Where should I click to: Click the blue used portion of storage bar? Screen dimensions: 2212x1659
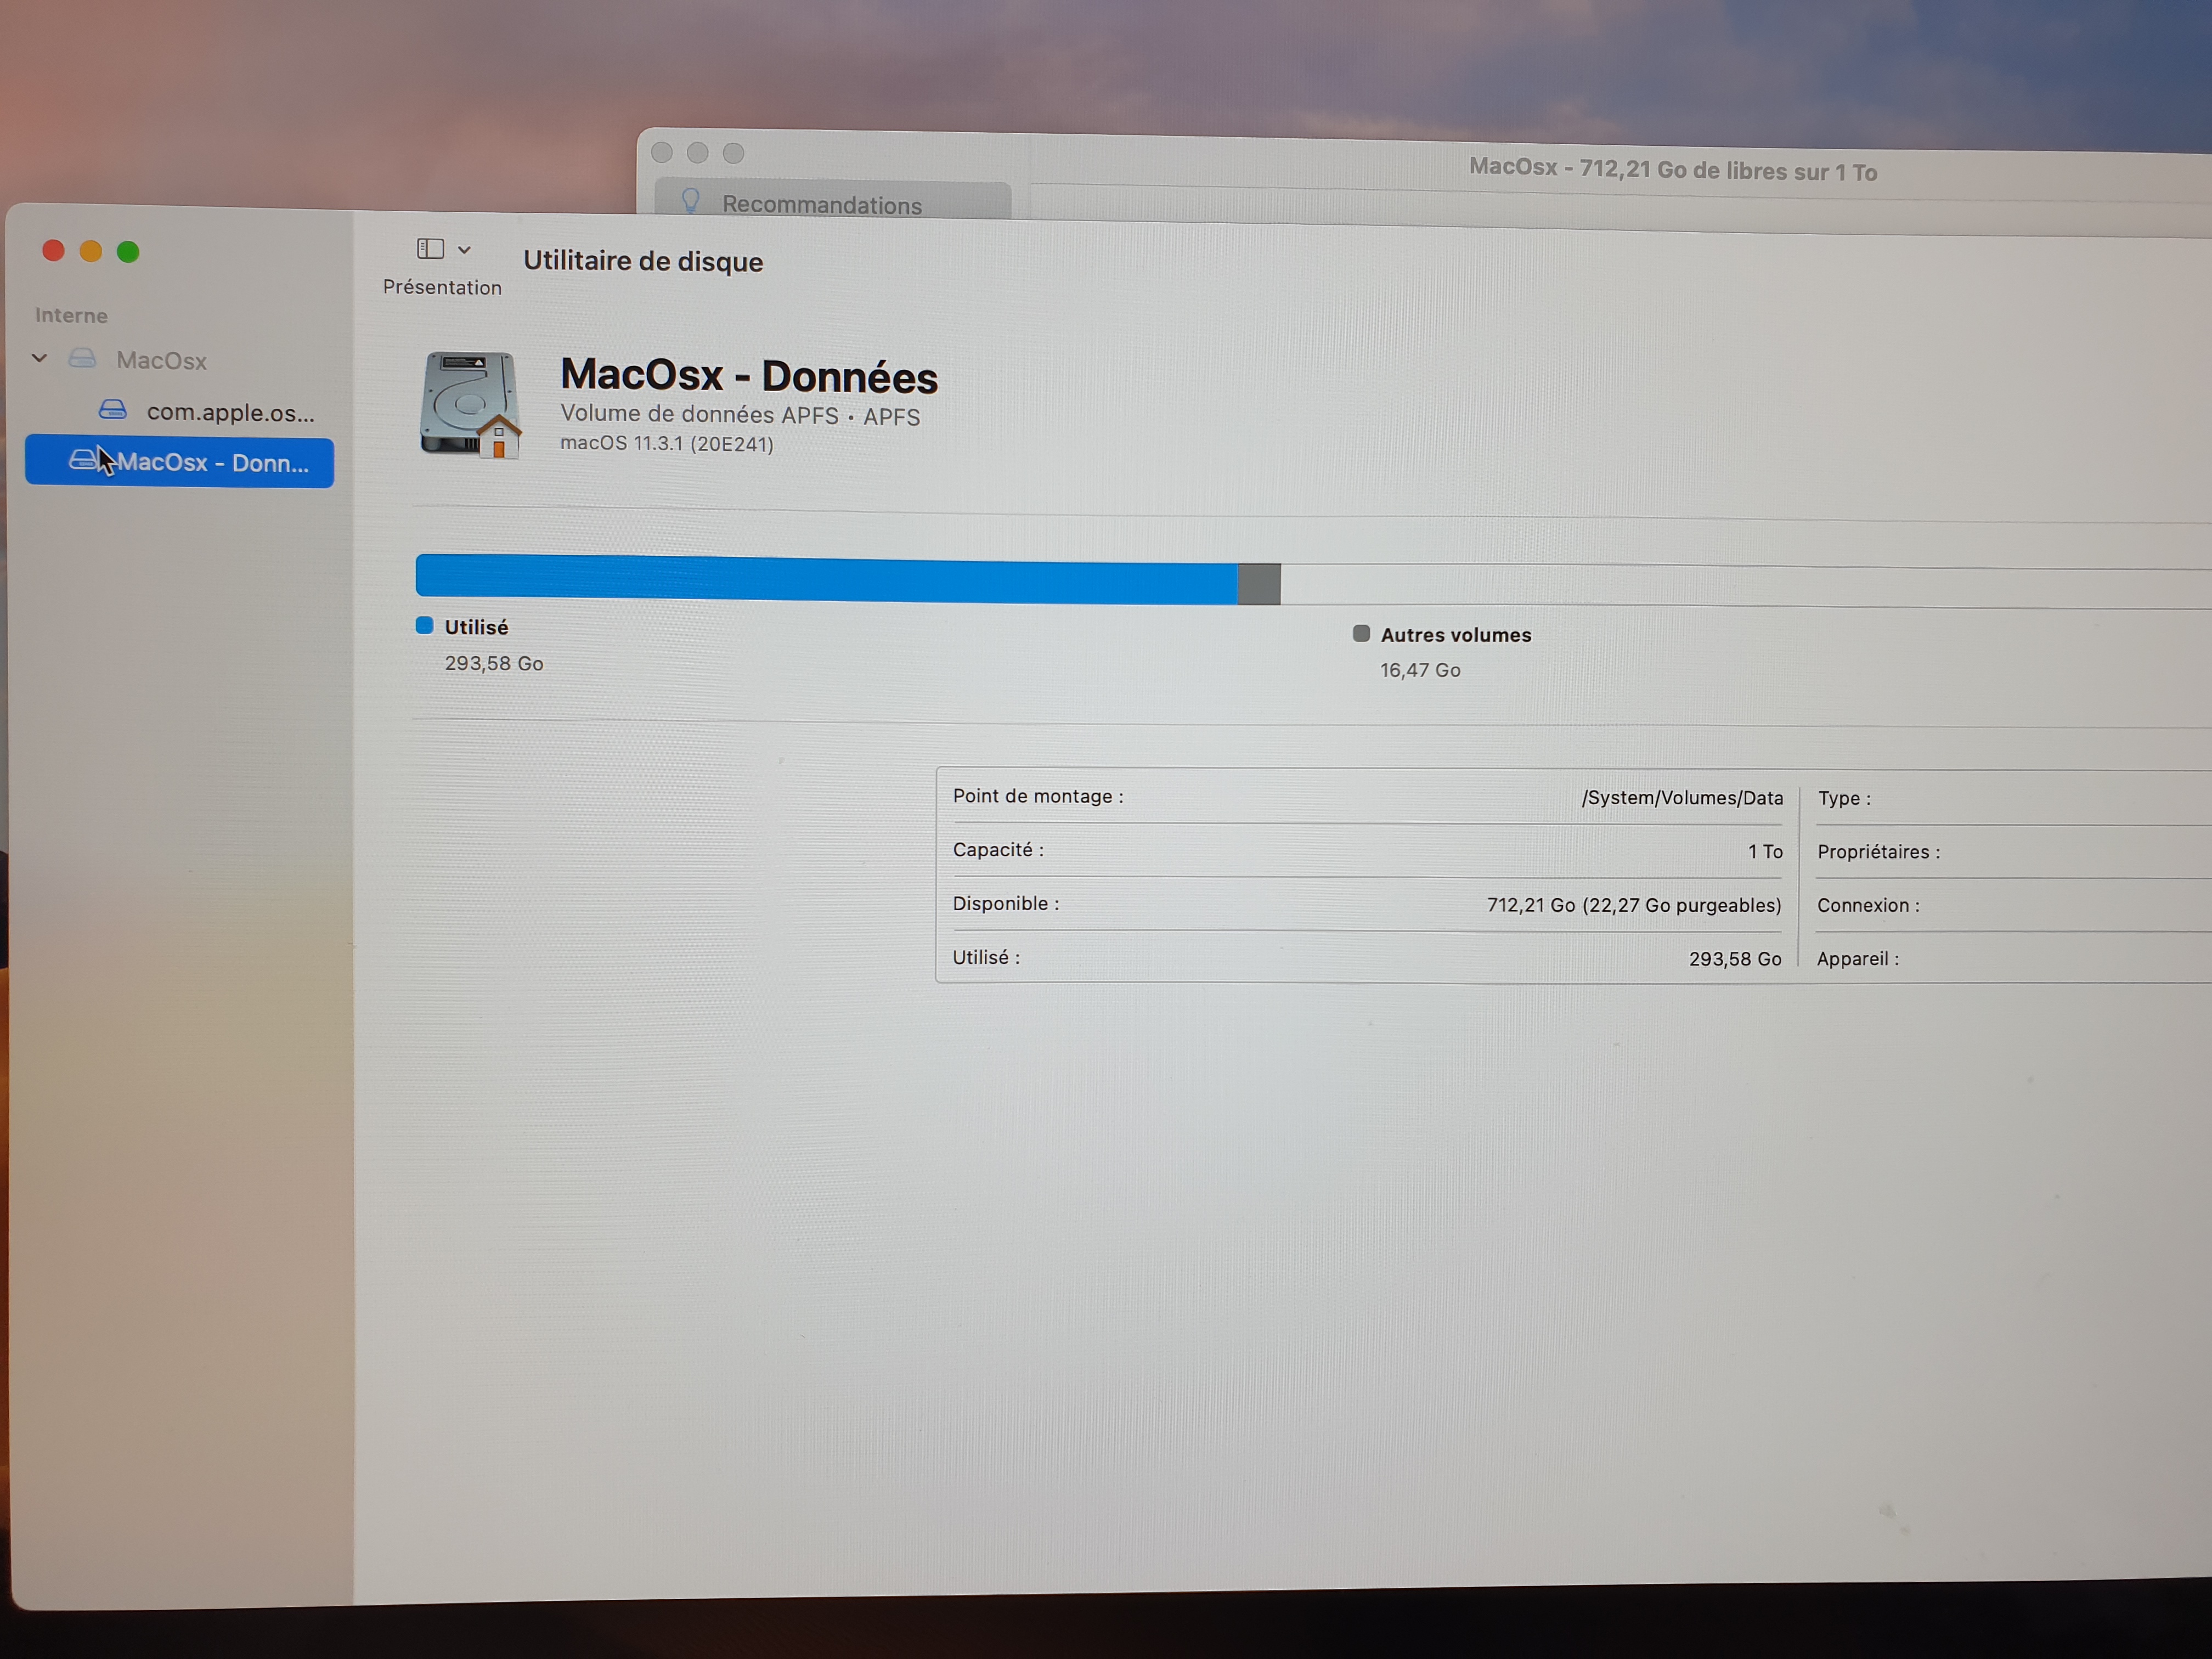[x=825, y=580]
